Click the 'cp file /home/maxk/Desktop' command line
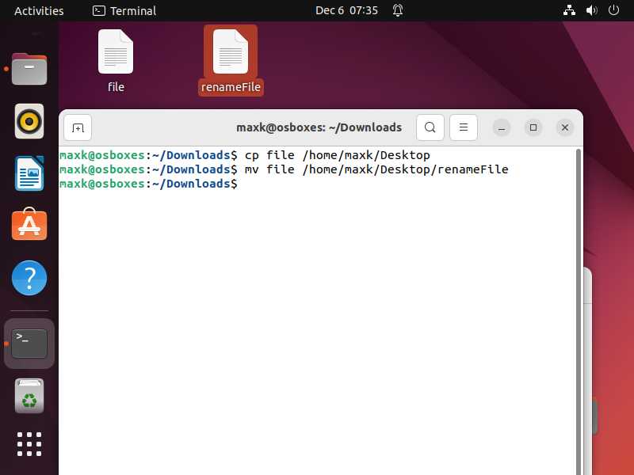Viewport: 634px width, 475px height. point(245,155)
